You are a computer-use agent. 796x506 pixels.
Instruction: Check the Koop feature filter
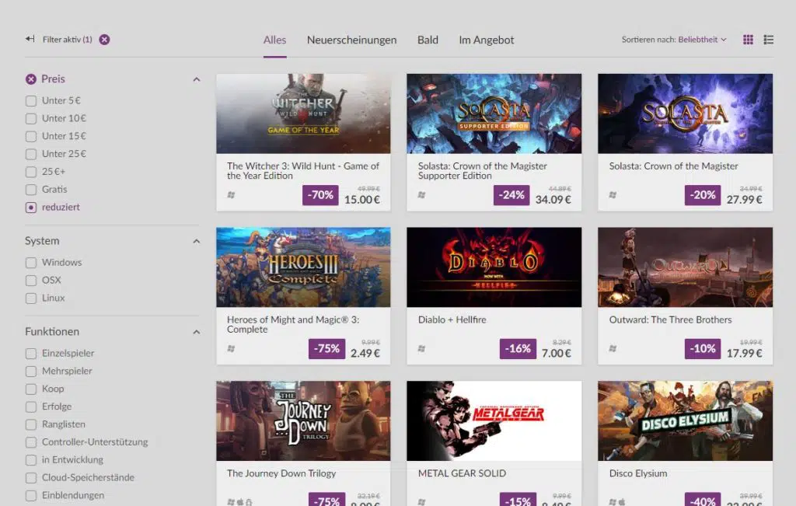click(31, 389)
